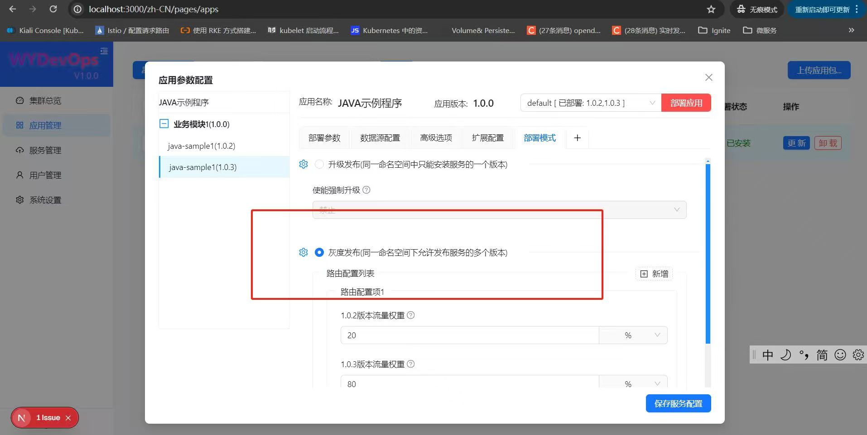
Task: Click 卸载 button in table row
Action: coord(828,143)
